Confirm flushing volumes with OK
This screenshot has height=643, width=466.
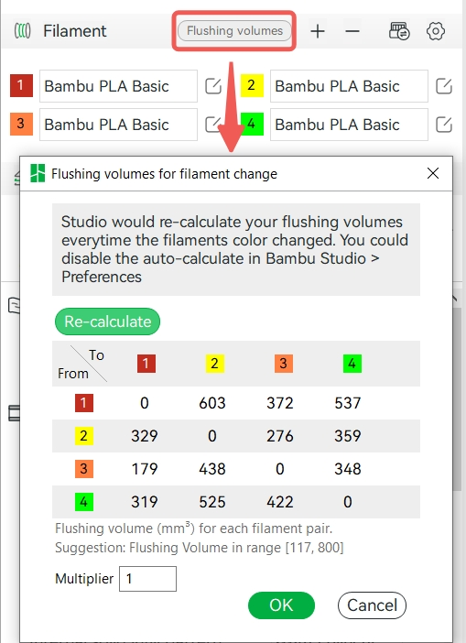[281, 605]
